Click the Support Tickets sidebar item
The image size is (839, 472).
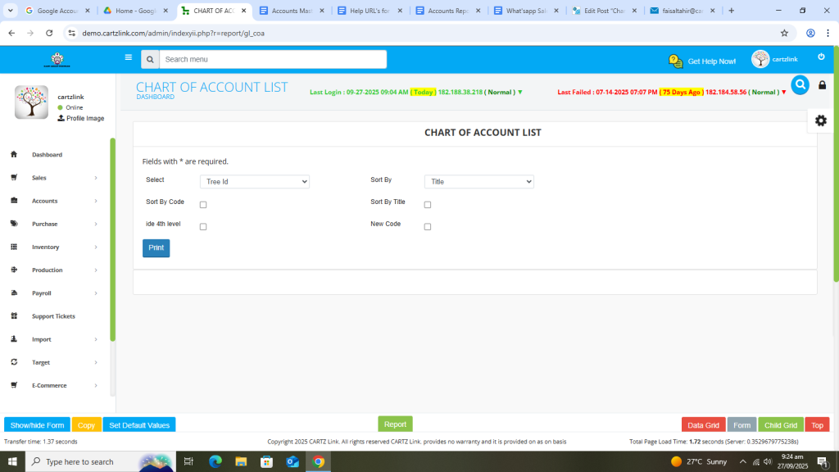(53, 316)
